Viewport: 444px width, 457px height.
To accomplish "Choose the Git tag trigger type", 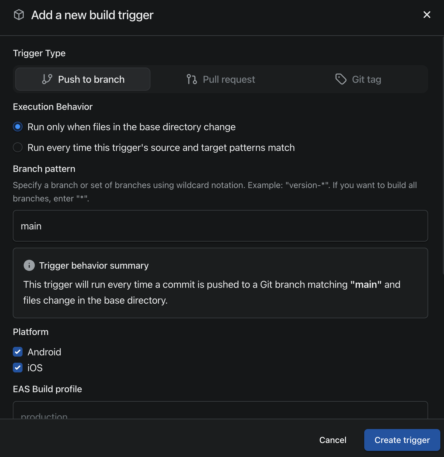I will 358,79.
